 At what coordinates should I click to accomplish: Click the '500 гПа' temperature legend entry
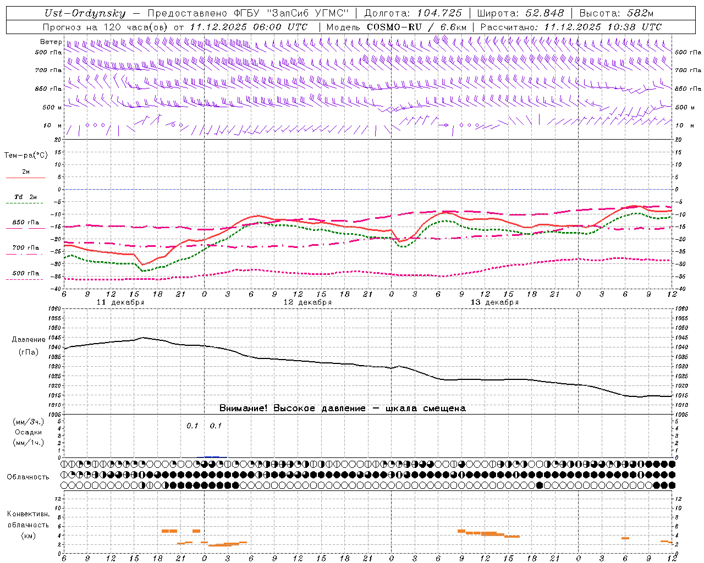click(x=26, y=273)
